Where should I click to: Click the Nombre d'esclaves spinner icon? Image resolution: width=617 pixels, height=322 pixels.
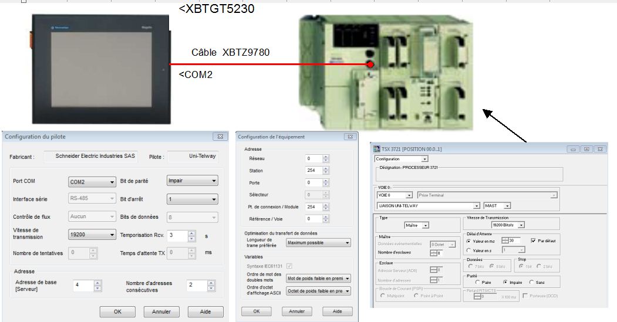tap(433, 253)
